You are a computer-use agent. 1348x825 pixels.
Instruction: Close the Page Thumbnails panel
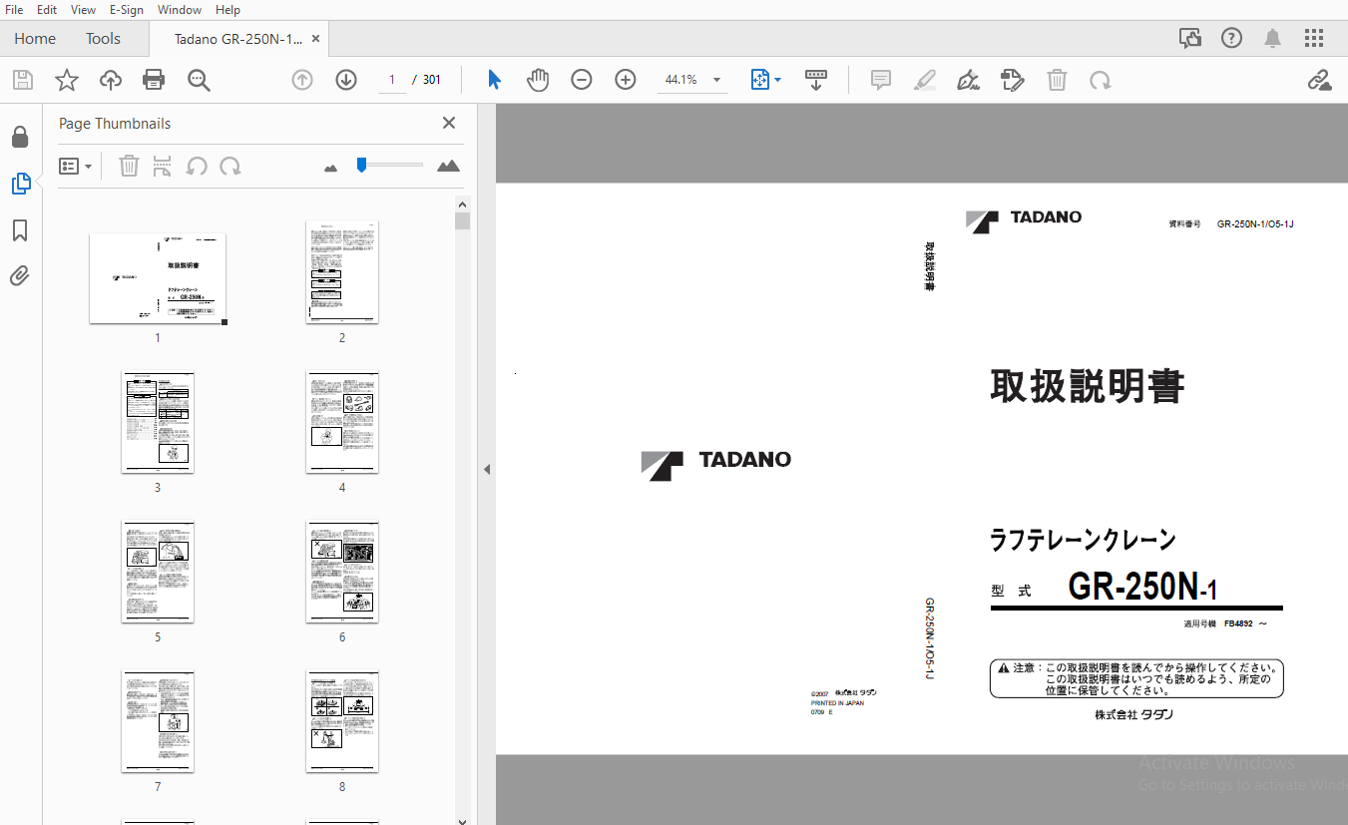pos(449,123)
